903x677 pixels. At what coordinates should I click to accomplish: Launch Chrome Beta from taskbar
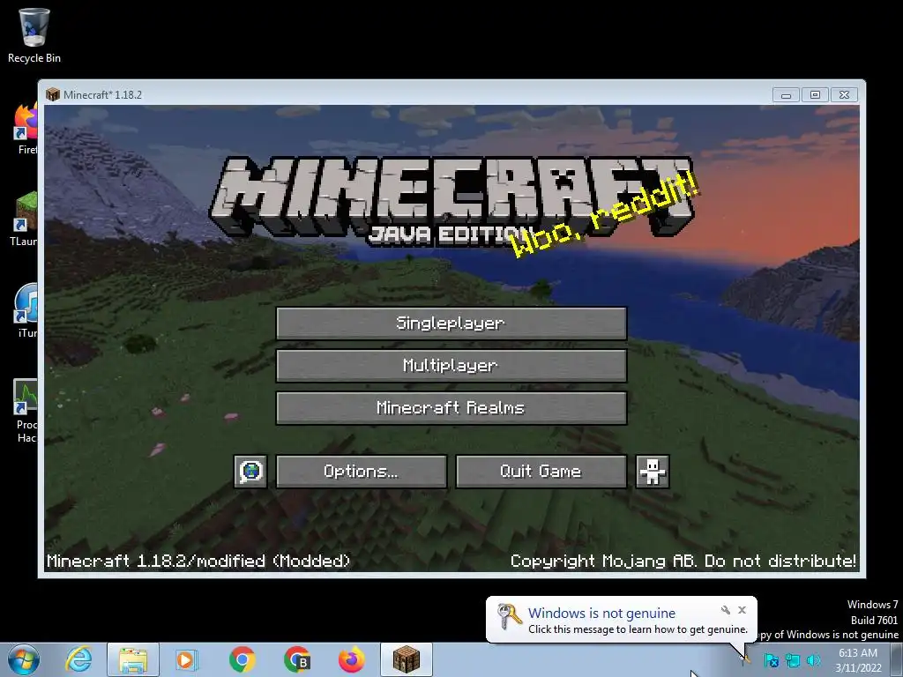(x=296, y=659)
